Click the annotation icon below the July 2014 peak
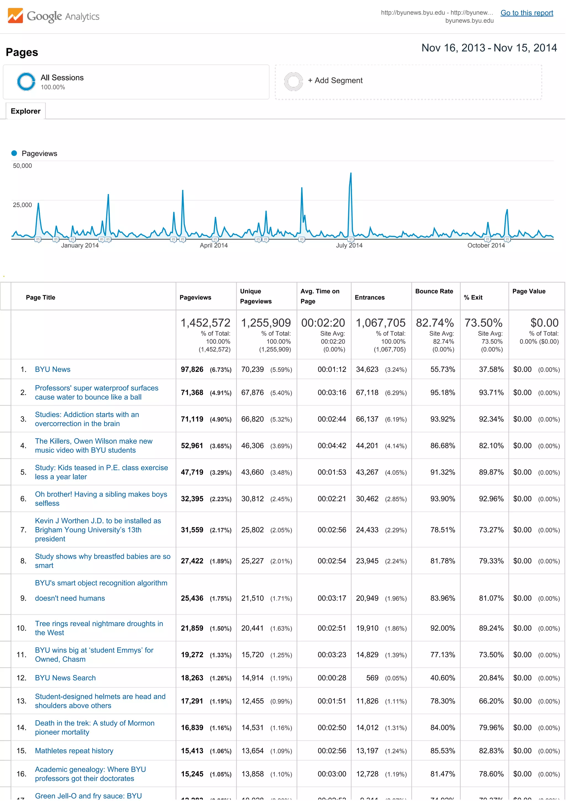Viewport: 566px width, 801px height. point(351,240)
